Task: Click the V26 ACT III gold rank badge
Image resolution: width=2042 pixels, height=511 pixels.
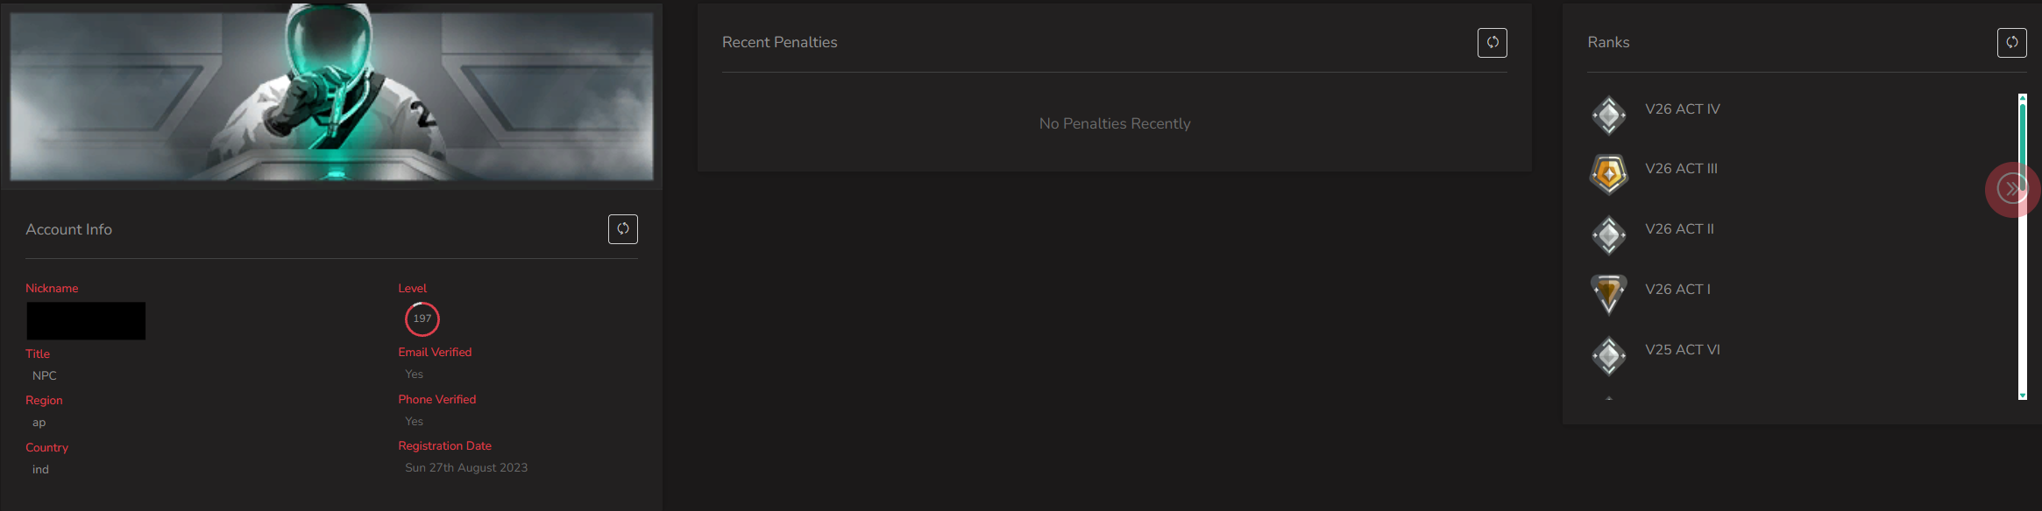Action: [1609, 173]
